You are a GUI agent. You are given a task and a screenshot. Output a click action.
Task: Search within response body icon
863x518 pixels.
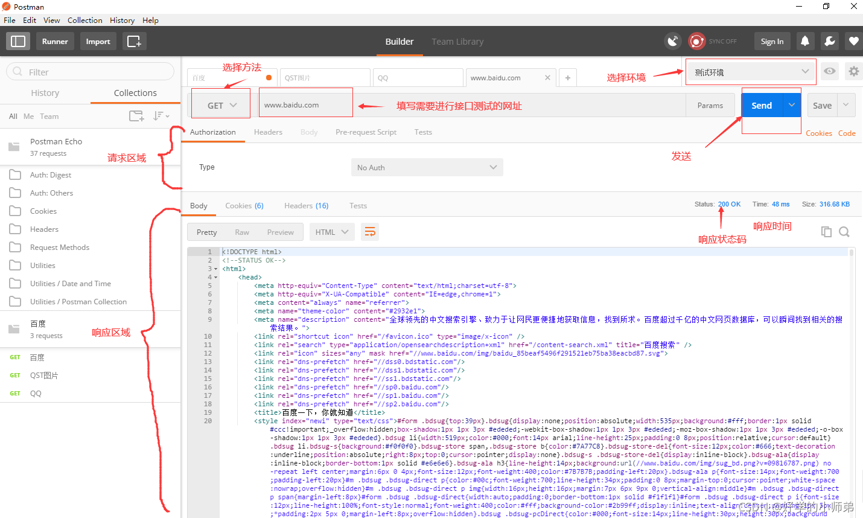coord(844,232)
